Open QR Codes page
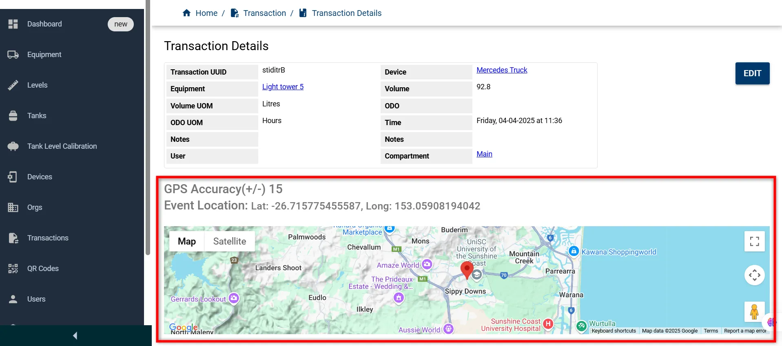 43,269
